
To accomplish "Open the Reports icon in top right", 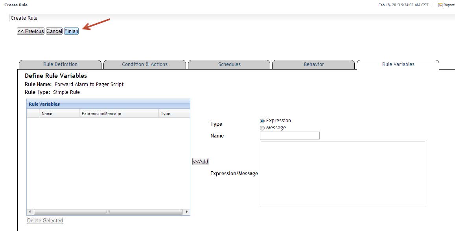I will [440, 5].
